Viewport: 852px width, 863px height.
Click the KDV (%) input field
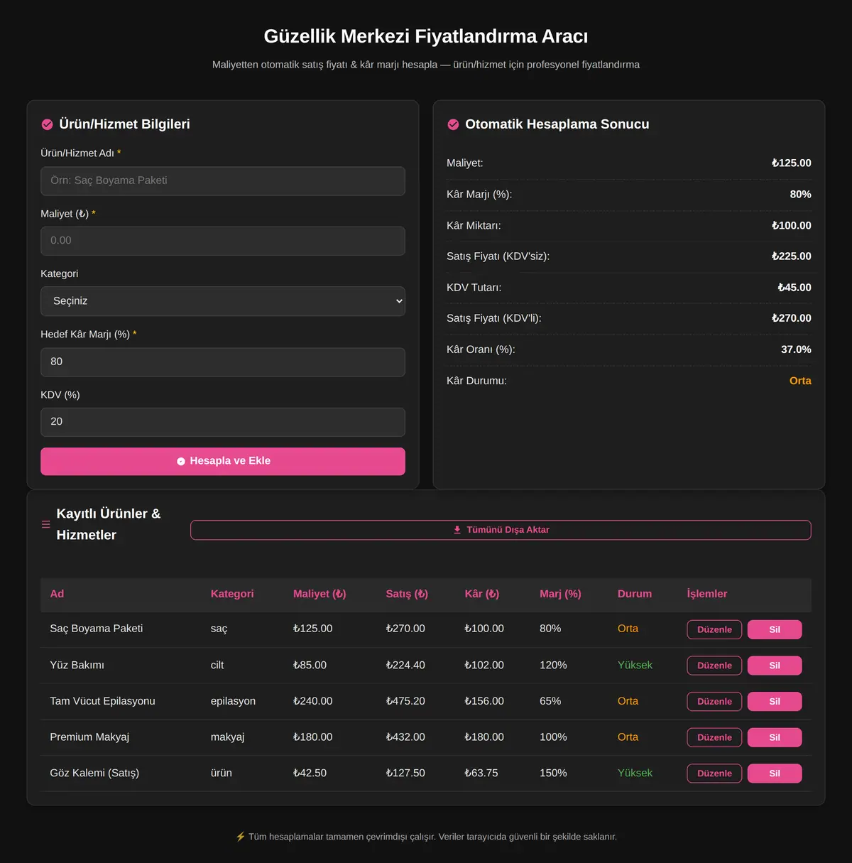[223, 422]
